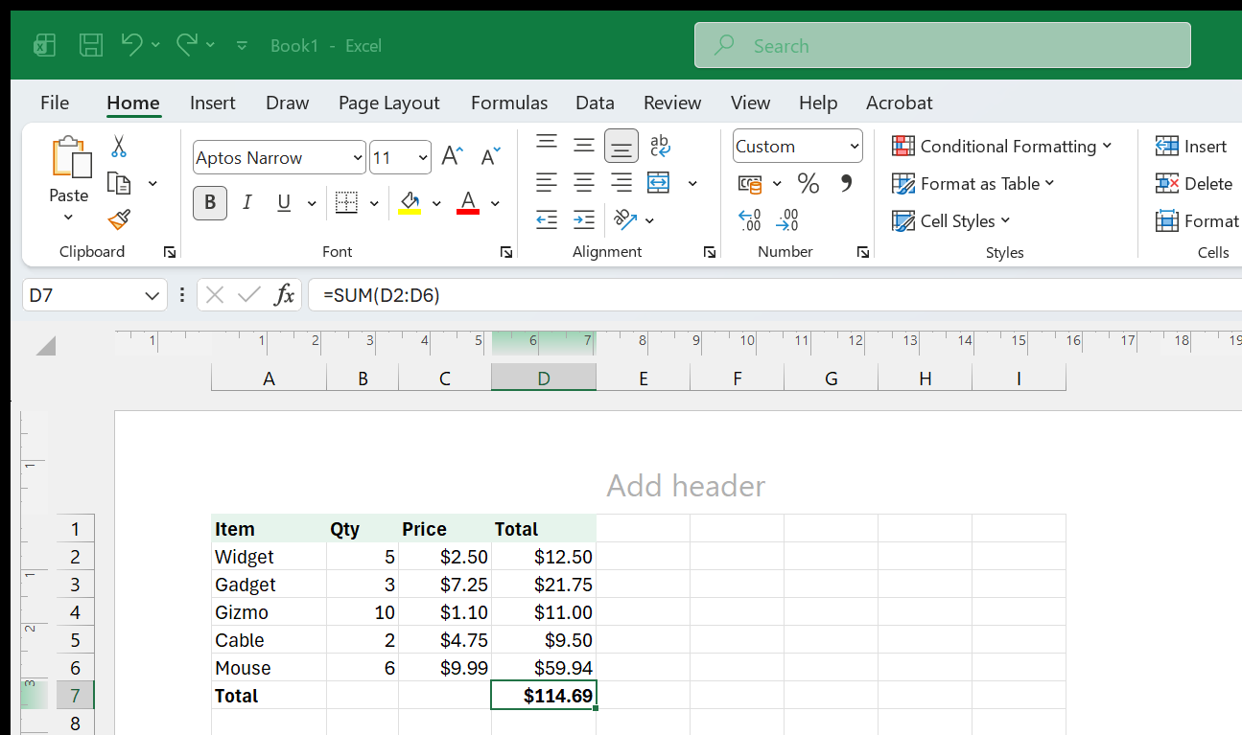Apply yellow fill color
Image resolution: width=1242 pixels, height=735 pixels.
(410, 202)
